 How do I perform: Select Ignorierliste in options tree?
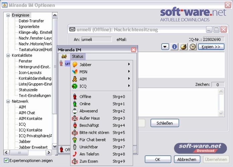(29, 27)
